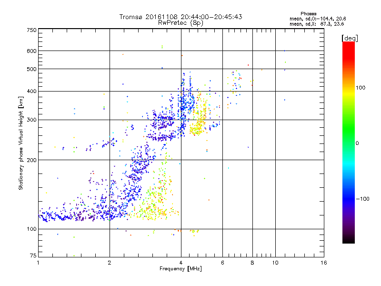381x286 pixels.
Task: Click the x-axis '4' tick label
Action: pos(181,263)
